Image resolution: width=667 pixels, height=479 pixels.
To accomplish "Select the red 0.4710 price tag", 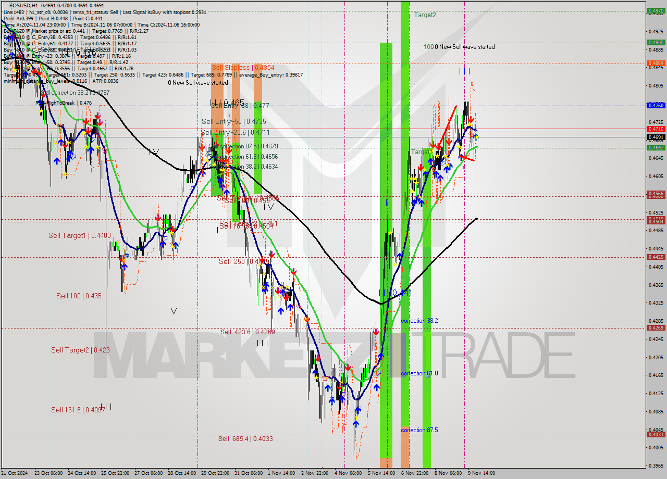I will pos(655,129).
